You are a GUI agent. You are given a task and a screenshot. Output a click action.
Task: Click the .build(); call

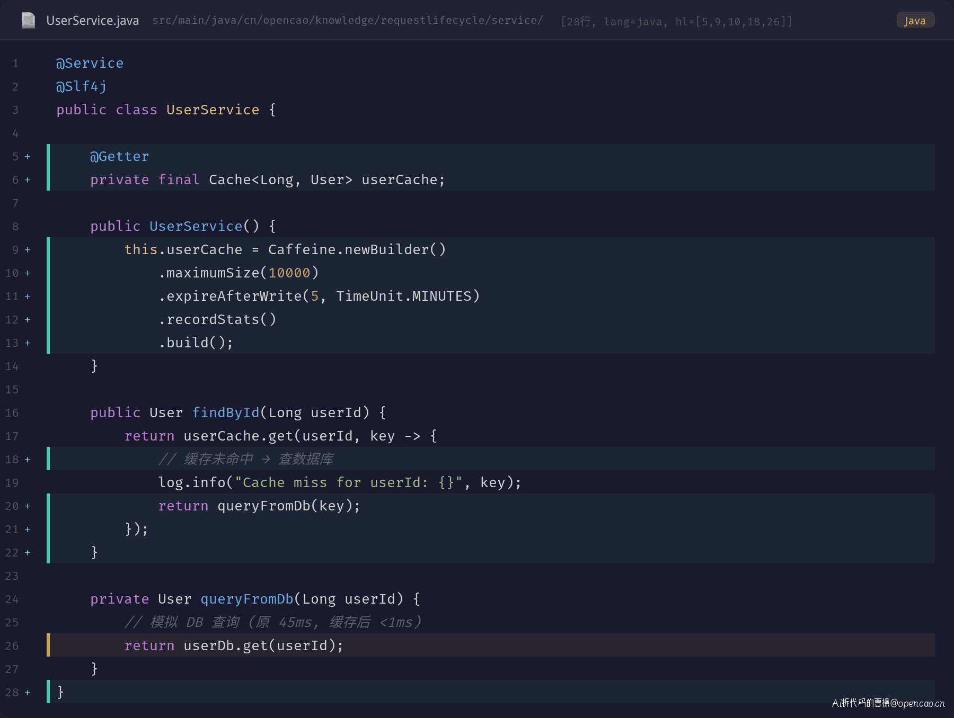tap(196, 343)
